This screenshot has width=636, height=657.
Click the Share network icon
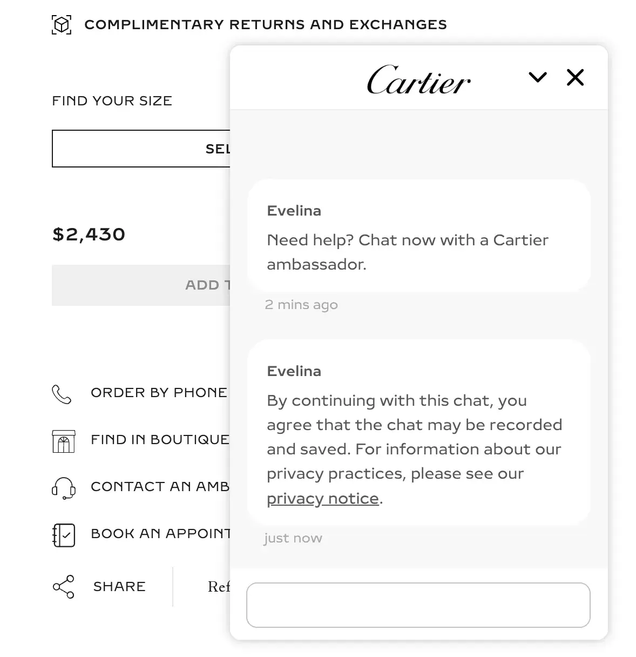coord(62,587)
